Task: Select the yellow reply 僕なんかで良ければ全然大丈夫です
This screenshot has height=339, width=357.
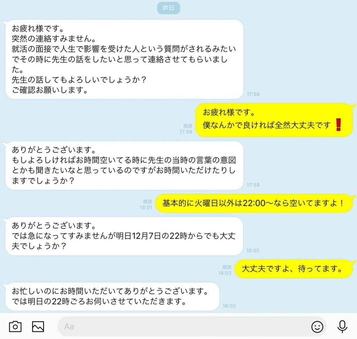Action: point(274,120)
